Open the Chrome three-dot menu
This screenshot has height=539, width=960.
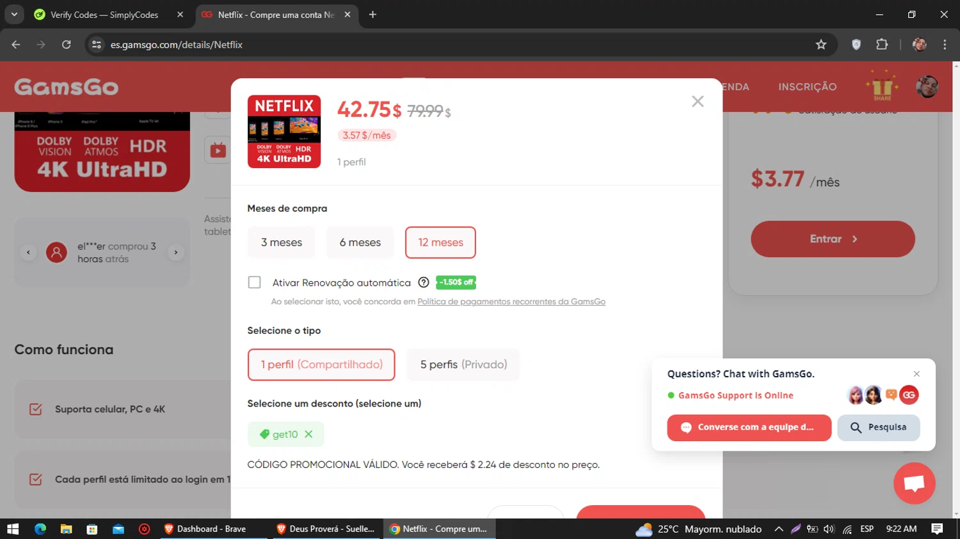945,45
